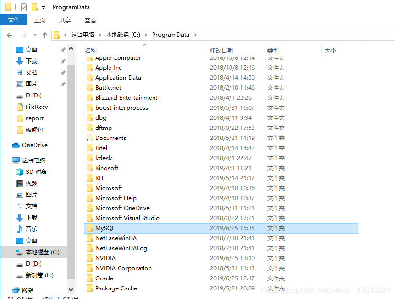Select the dftmp folder
This screenshot has height=299, width=395.
104,128
